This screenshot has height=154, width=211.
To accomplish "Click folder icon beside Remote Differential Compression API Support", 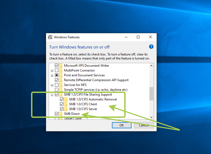I will [x=61, y=80].
